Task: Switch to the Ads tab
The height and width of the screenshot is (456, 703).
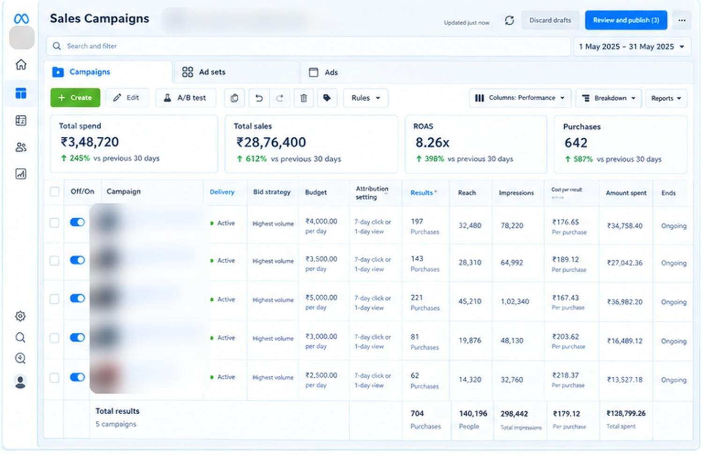Action: point(323,72)
